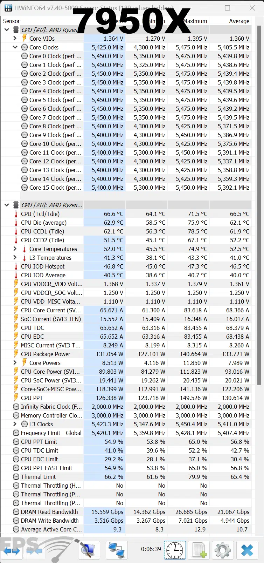Click the icon beside CPU PPT Limit
The height and width of the screenshot is (563, 264).
point(16,442)
